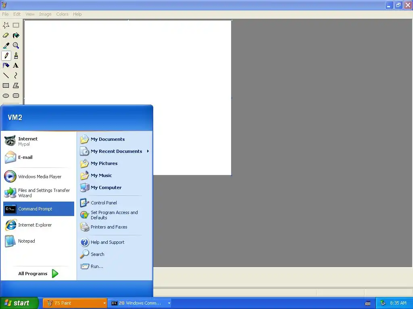Viewport: 413px width, 309px height.
Task: Select the Curve tool
Action: point(16,76)
